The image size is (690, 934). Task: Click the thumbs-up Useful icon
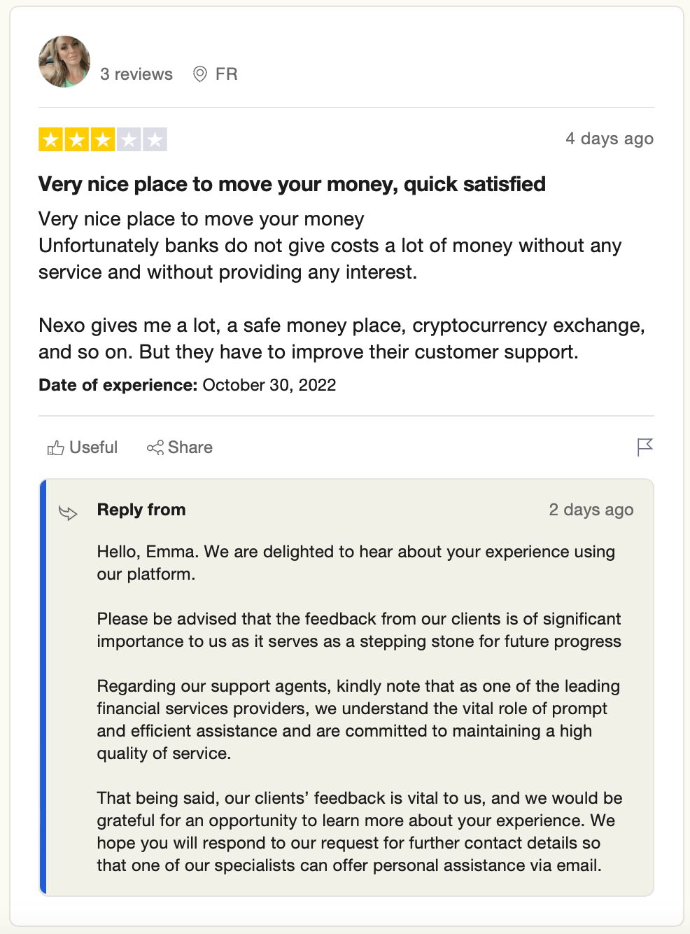[56, 448]
